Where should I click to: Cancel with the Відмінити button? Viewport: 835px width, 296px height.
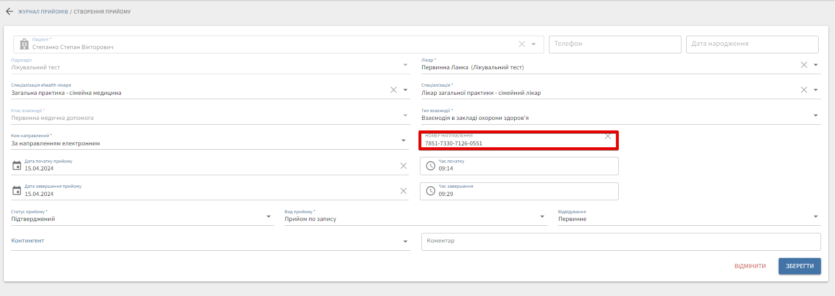coord(750,266)
